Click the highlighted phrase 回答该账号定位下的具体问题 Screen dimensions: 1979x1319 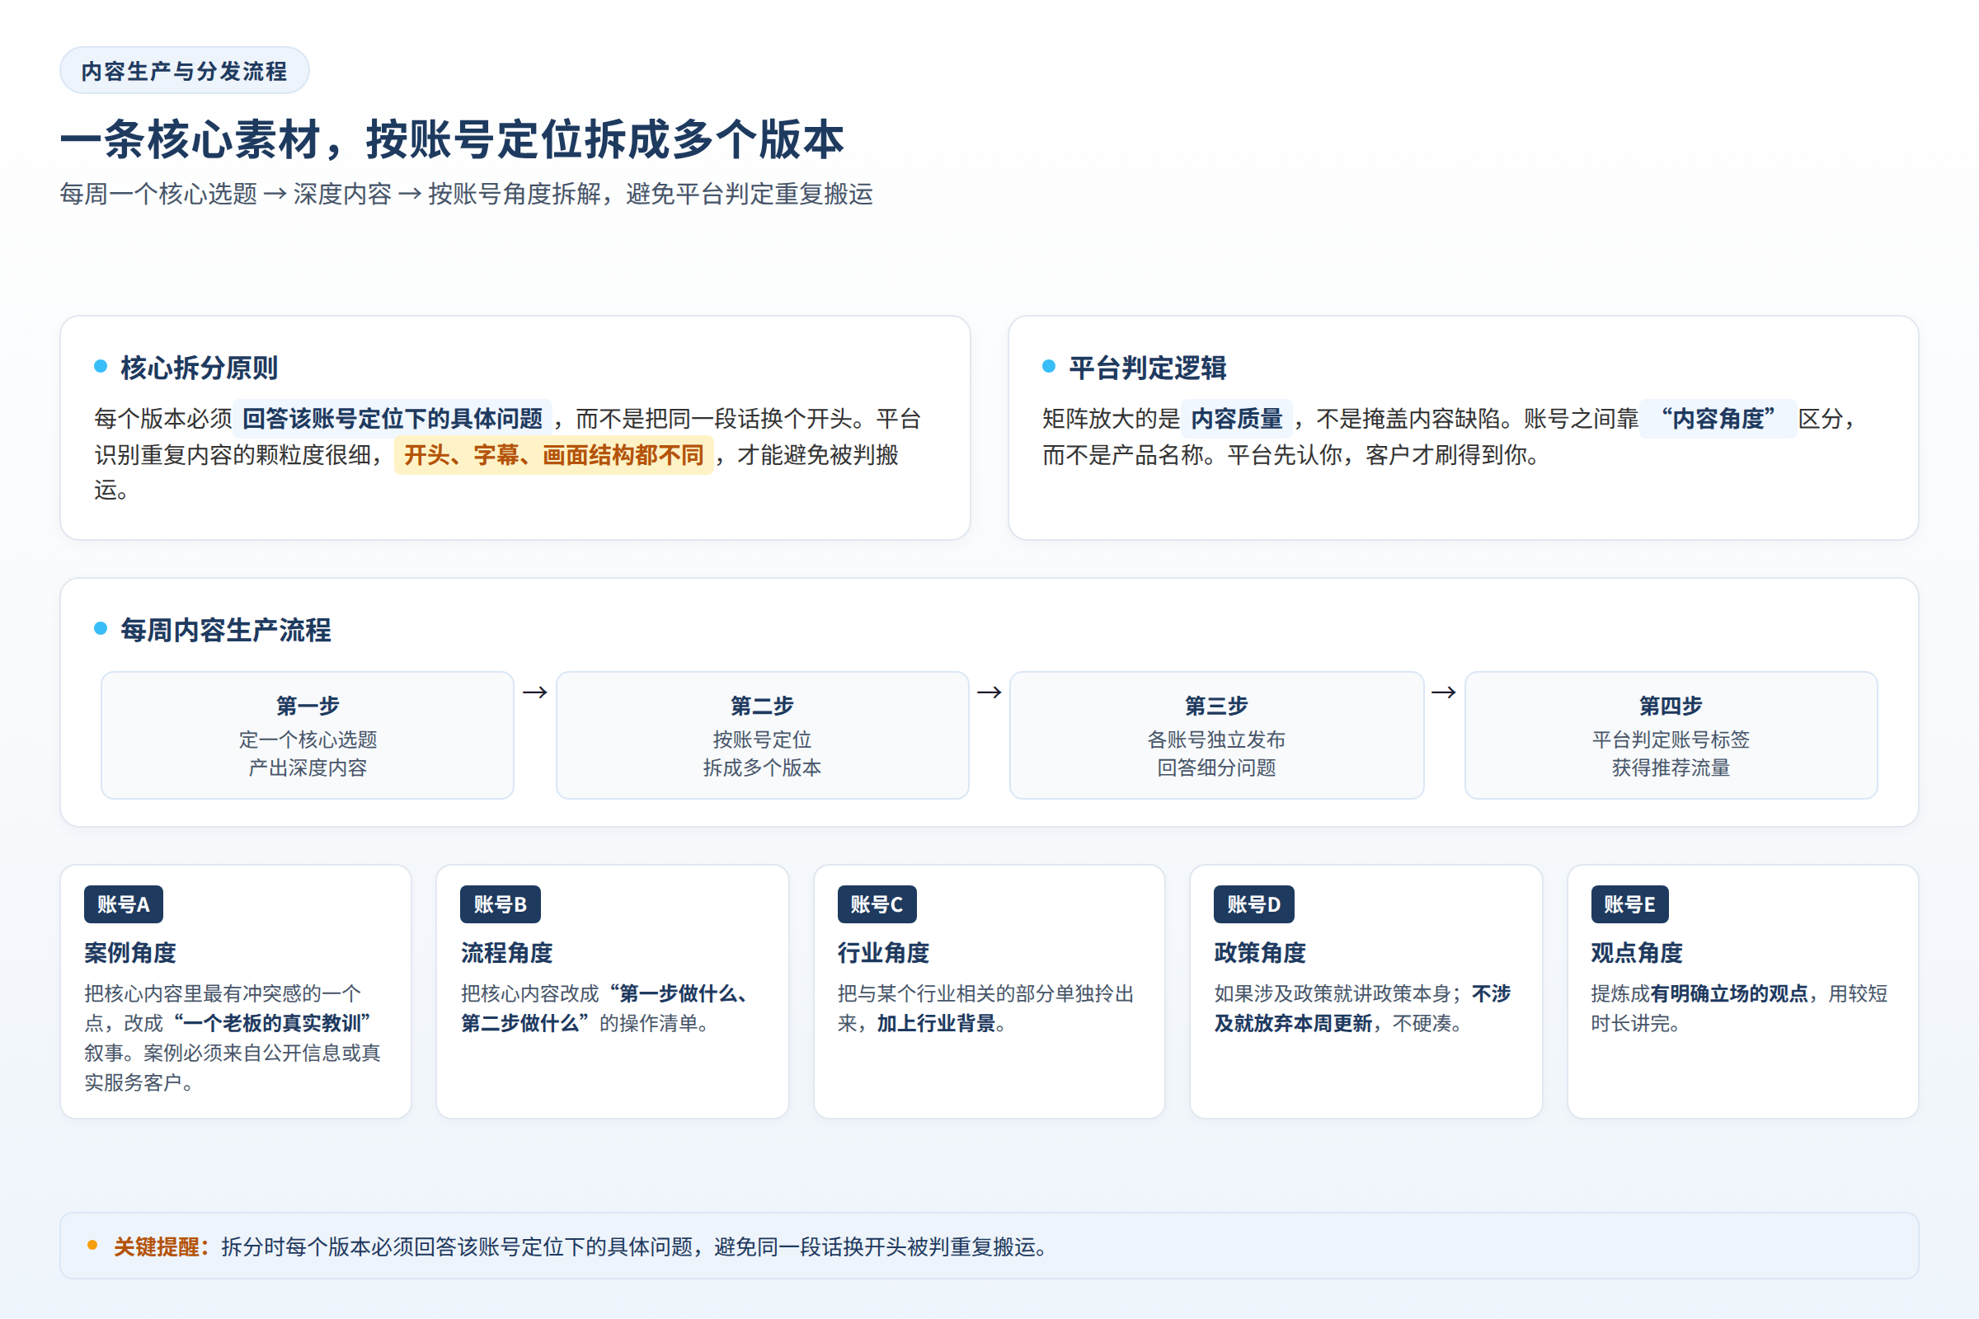point(393,418)
